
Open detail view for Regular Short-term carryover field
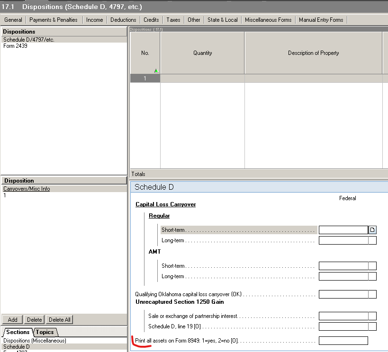371,229
